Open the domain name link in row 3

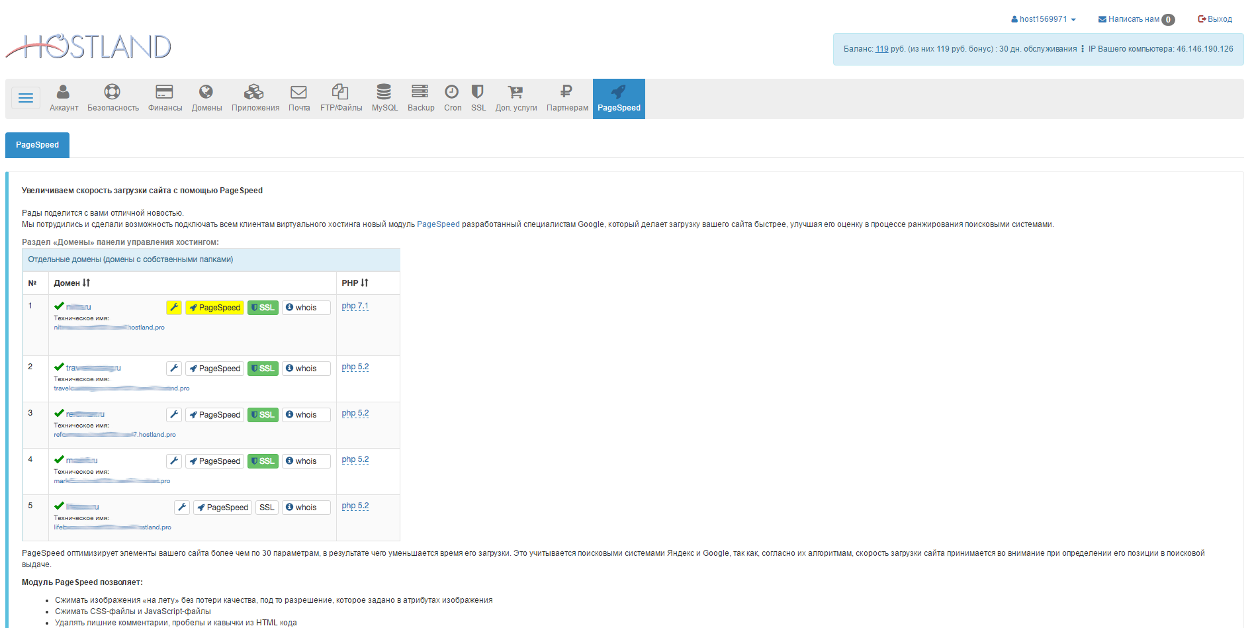(x=85, y=414)
